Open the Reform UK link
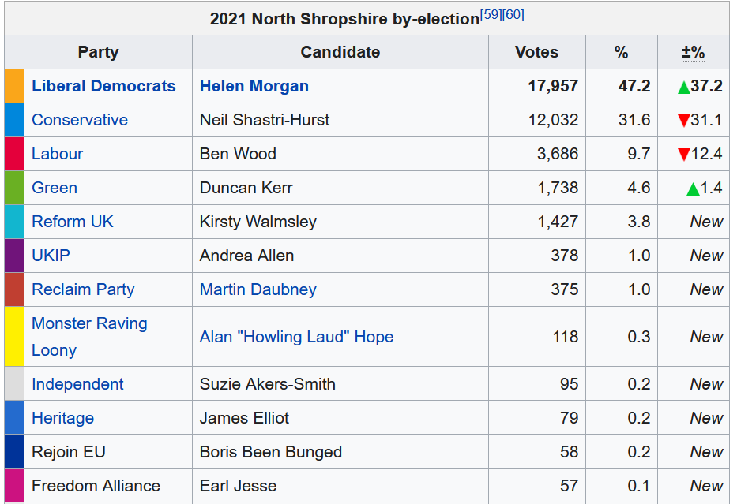The width and height of the screenshot is (737, 504). [x=73, y=222]
